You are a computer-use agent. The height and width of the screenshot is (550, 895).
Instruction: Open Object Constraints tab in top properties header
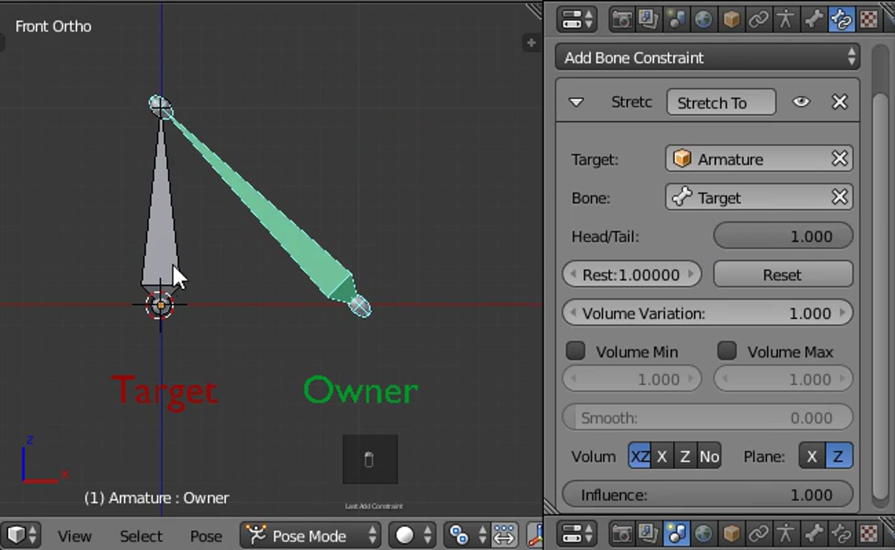759,19
